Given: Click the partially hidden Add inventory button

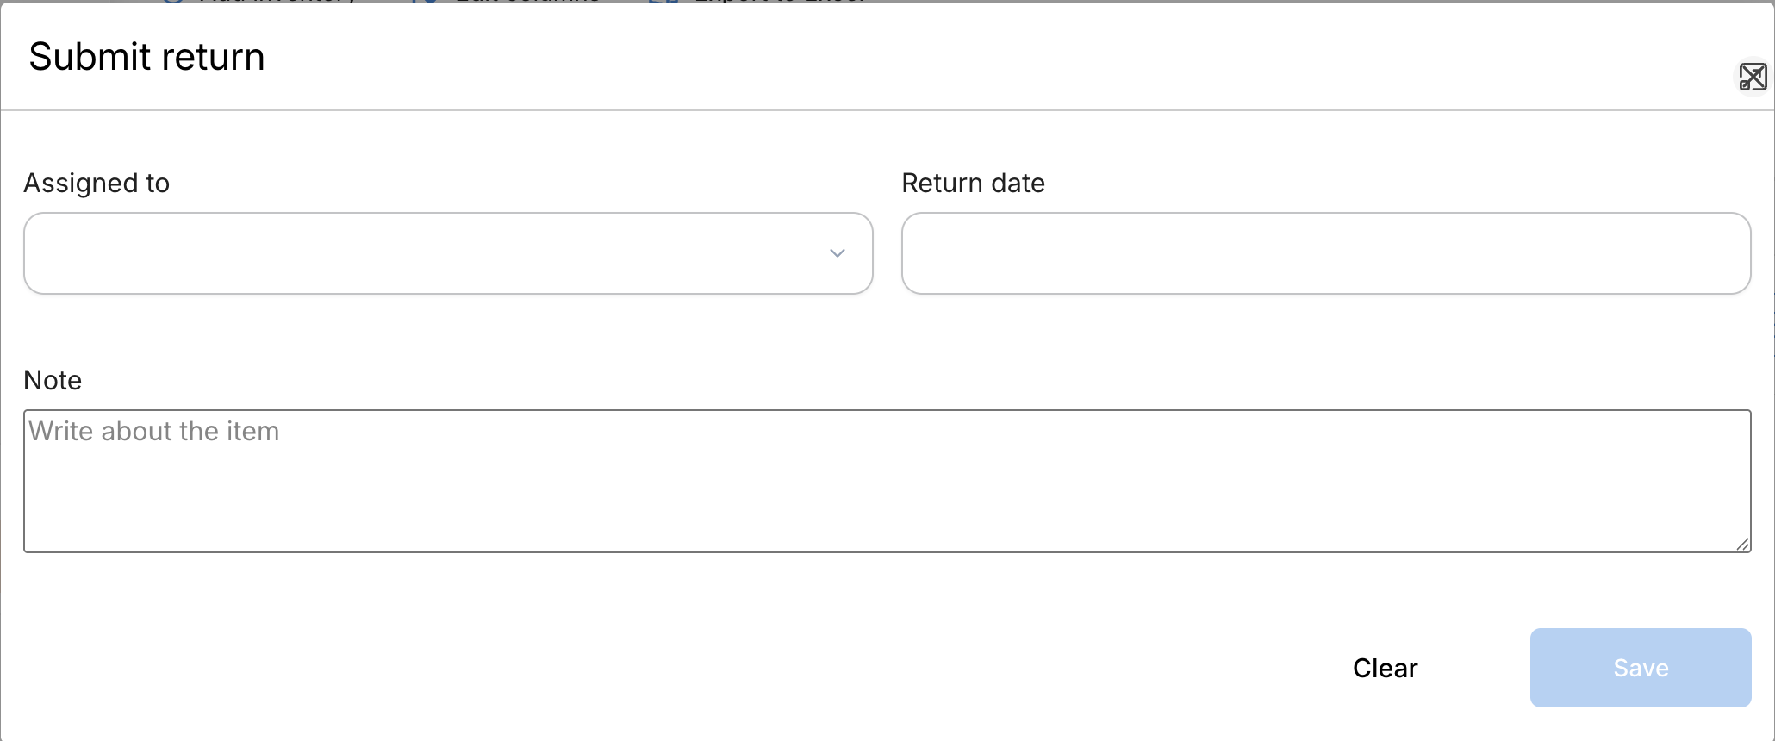Looking at the screenshot, I should click(x=276, y=2).
